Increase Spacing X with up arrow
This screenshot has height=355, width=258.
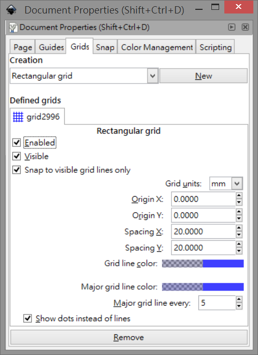(x=239, y=228)
